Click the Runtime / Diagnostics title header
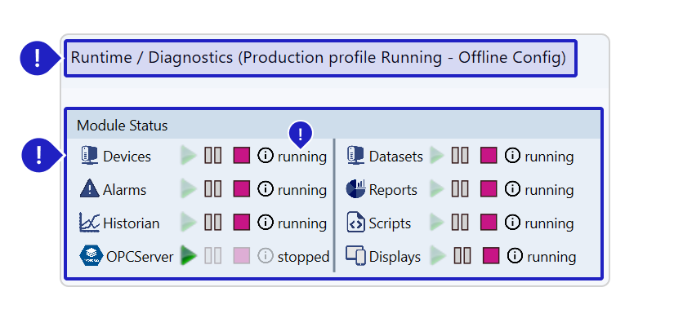Viewport: 674px width, 318px height. [x=320, y=59]
